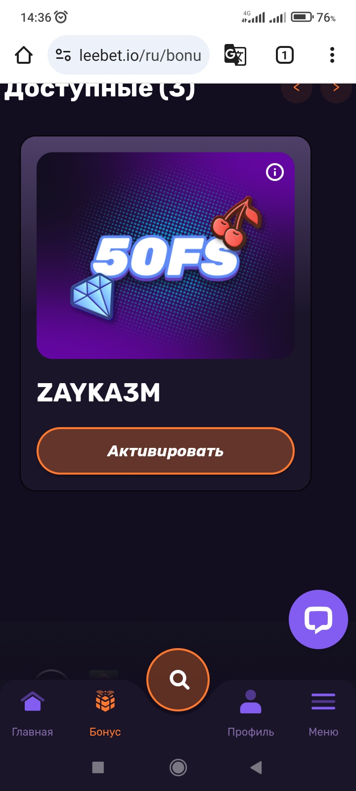The height and width of the screenshot is (791, 356).
Task: Open the Chrome home page icon
Action: [x=24, y=55]
